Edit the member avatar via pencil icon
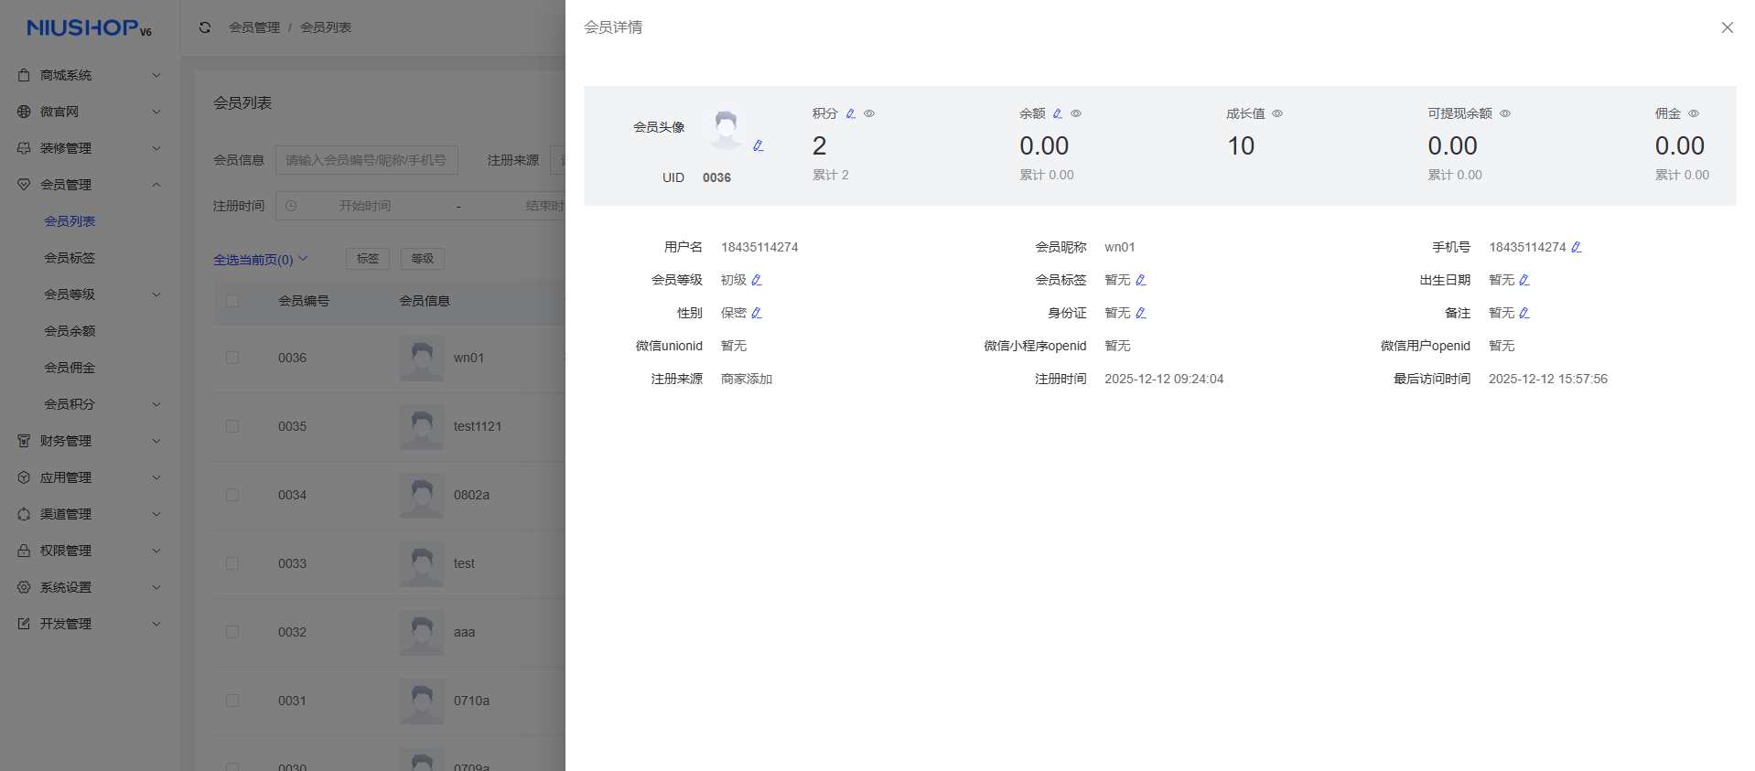This screenshot has height=771, width=1755. coord(758,145)
